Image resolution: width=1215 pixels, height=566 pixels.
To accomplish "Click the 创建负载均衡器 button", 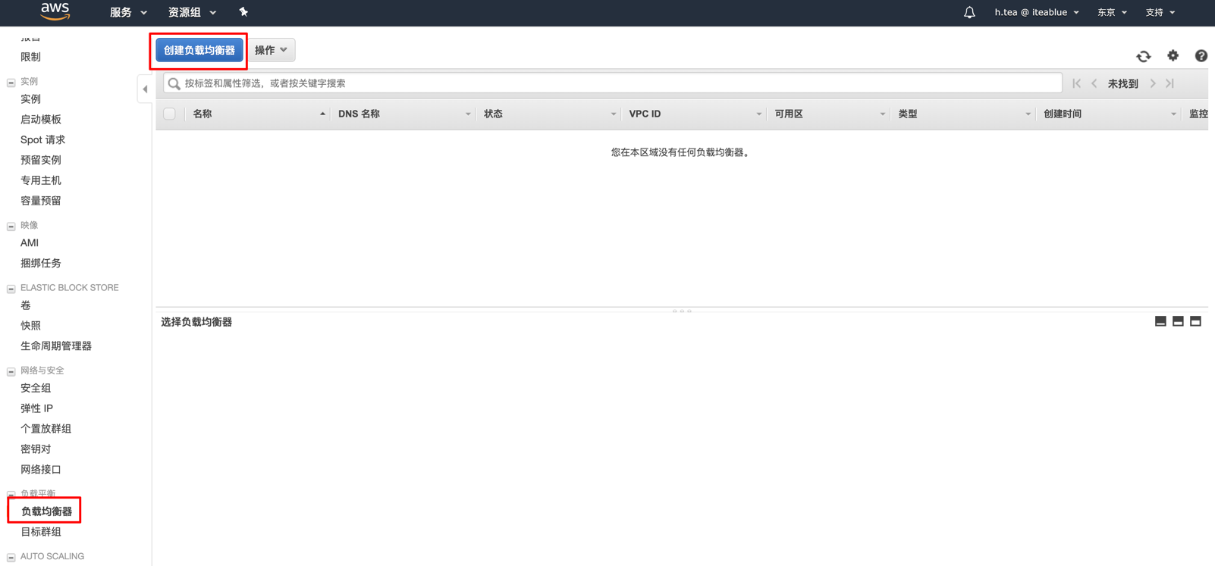I will pos(199,50).
